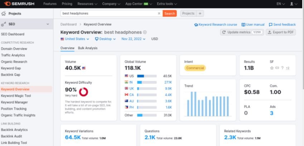This screenshot has height=146, width=304.
Task: Click the SEO gear icon in sidebar
Action: [x=4, y=24]
